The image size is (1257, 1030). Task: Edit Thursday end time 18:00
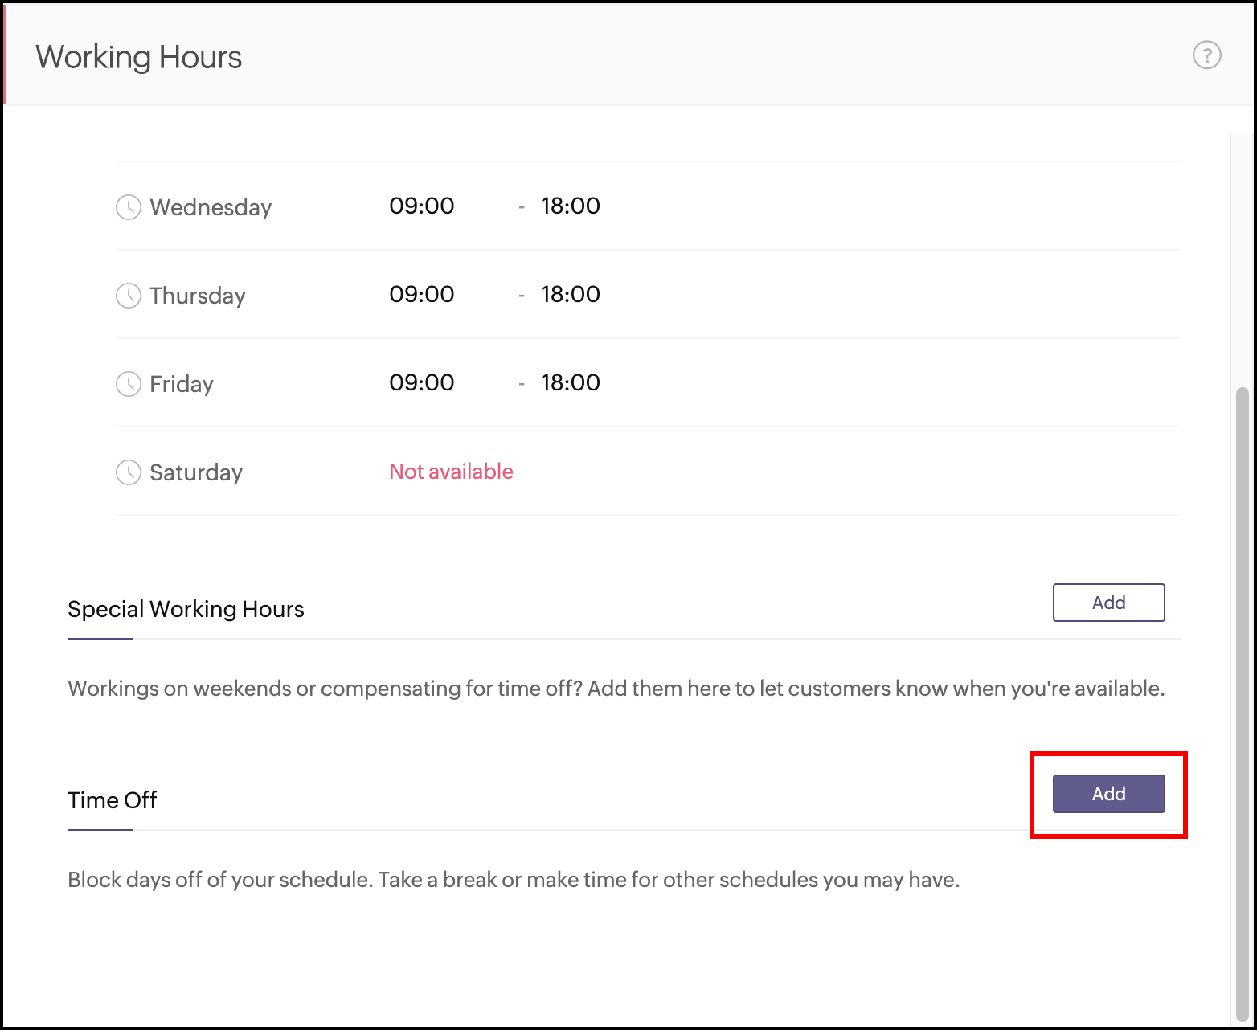coord(570,295)
